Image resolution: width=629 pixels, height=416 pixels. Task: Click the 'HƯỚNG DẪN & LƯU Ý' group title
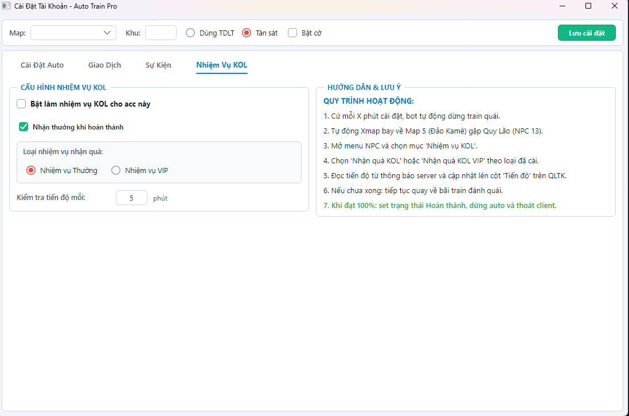click(x=364, y=87)
